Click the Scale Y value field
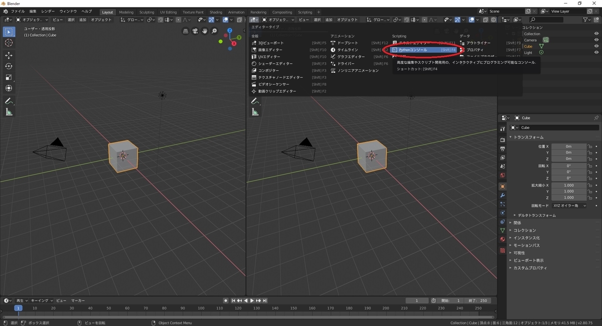602x326 pixels. [569, 191]
